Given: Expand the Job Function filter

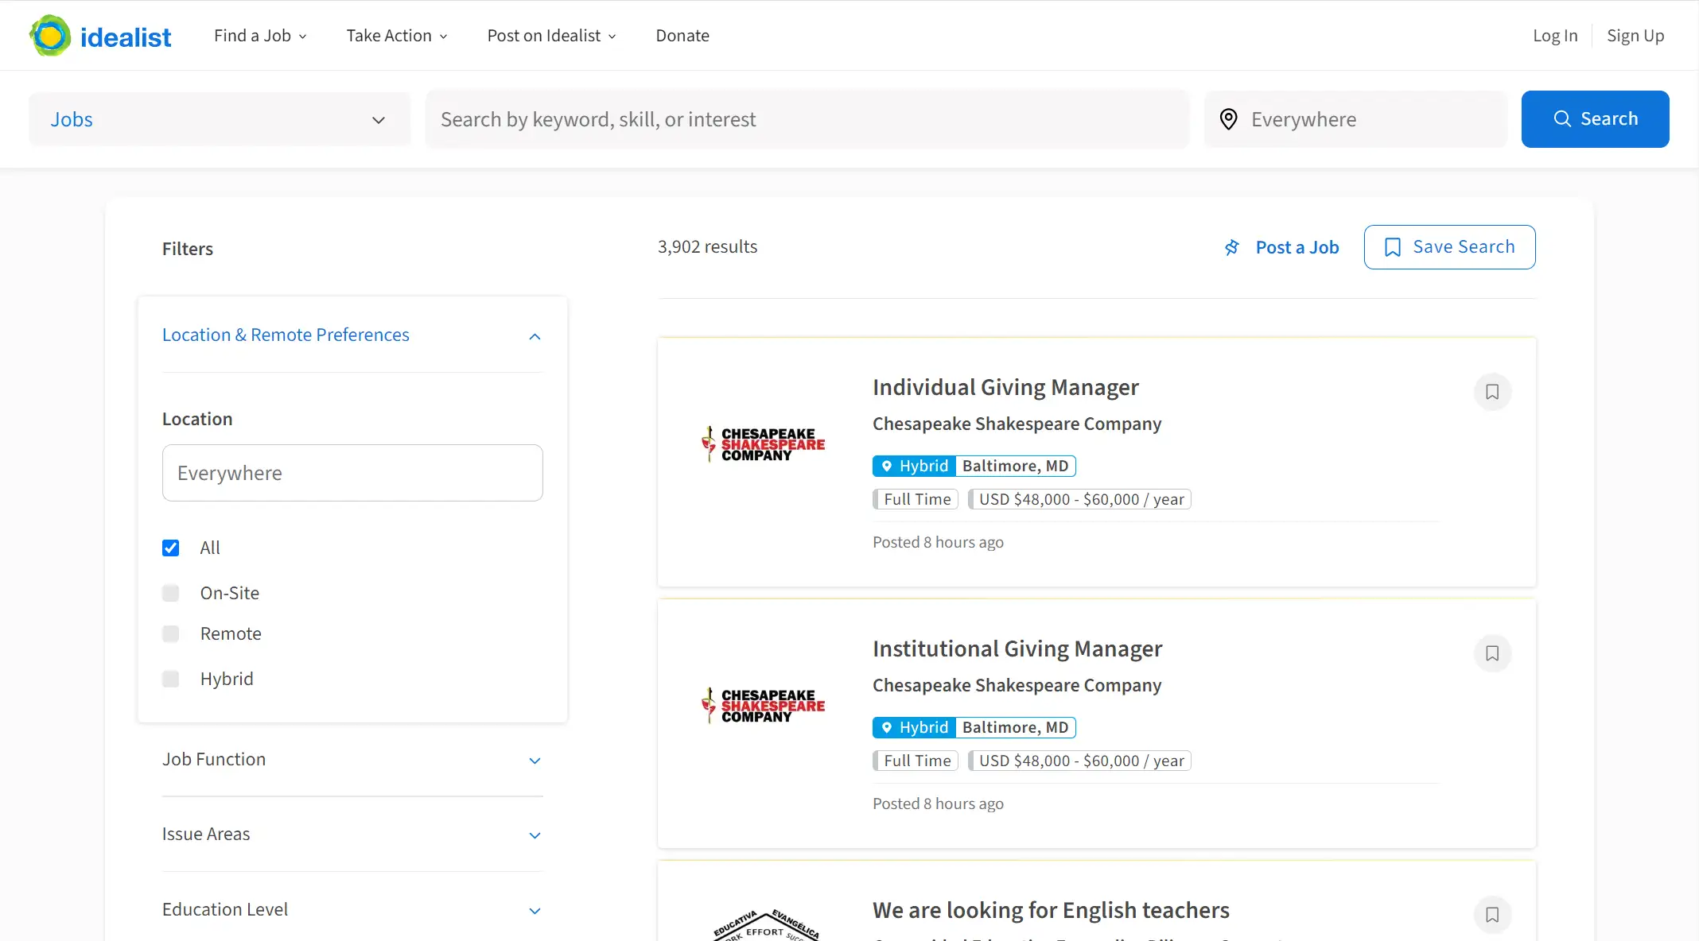Looking at the screenshot, I should [x=352, y=760].
